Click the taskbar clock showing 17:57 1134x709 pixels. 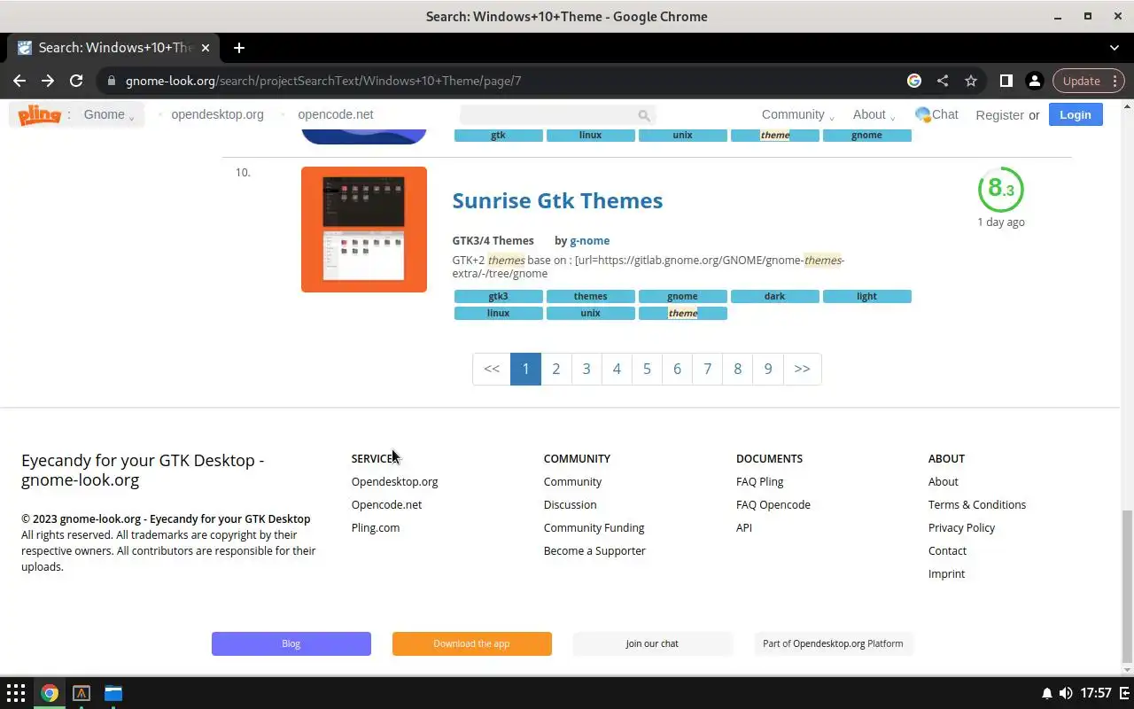(x=1096, y=693)
